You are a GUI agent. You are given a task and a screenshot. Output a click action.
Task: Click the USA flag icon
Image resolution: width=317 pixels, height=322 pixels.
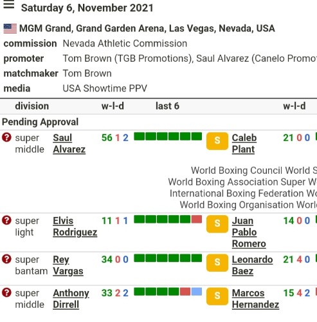click(10, 28)
